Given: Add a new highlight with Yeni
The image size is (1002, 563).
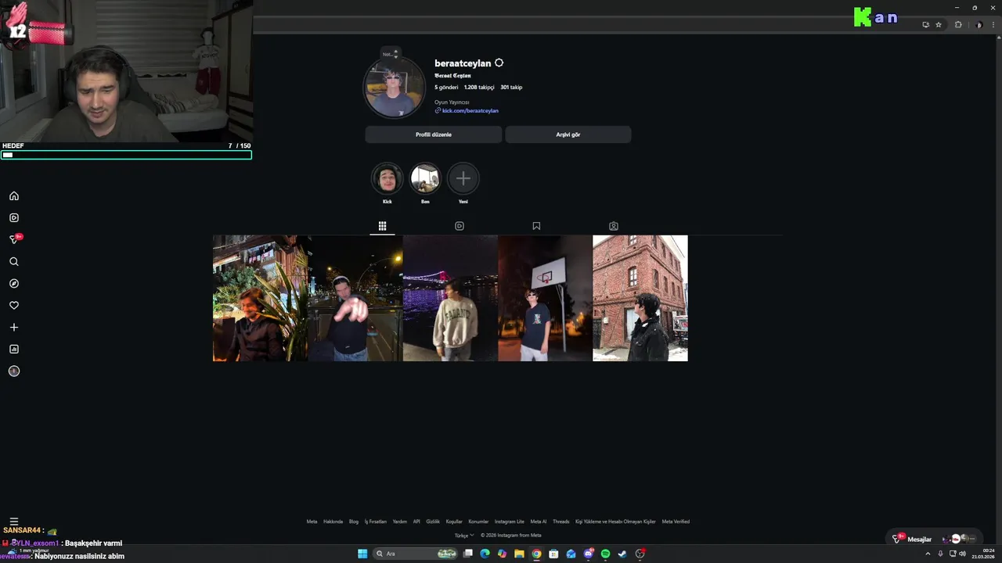Looking at the screenshot, I should tap(463, 179).
